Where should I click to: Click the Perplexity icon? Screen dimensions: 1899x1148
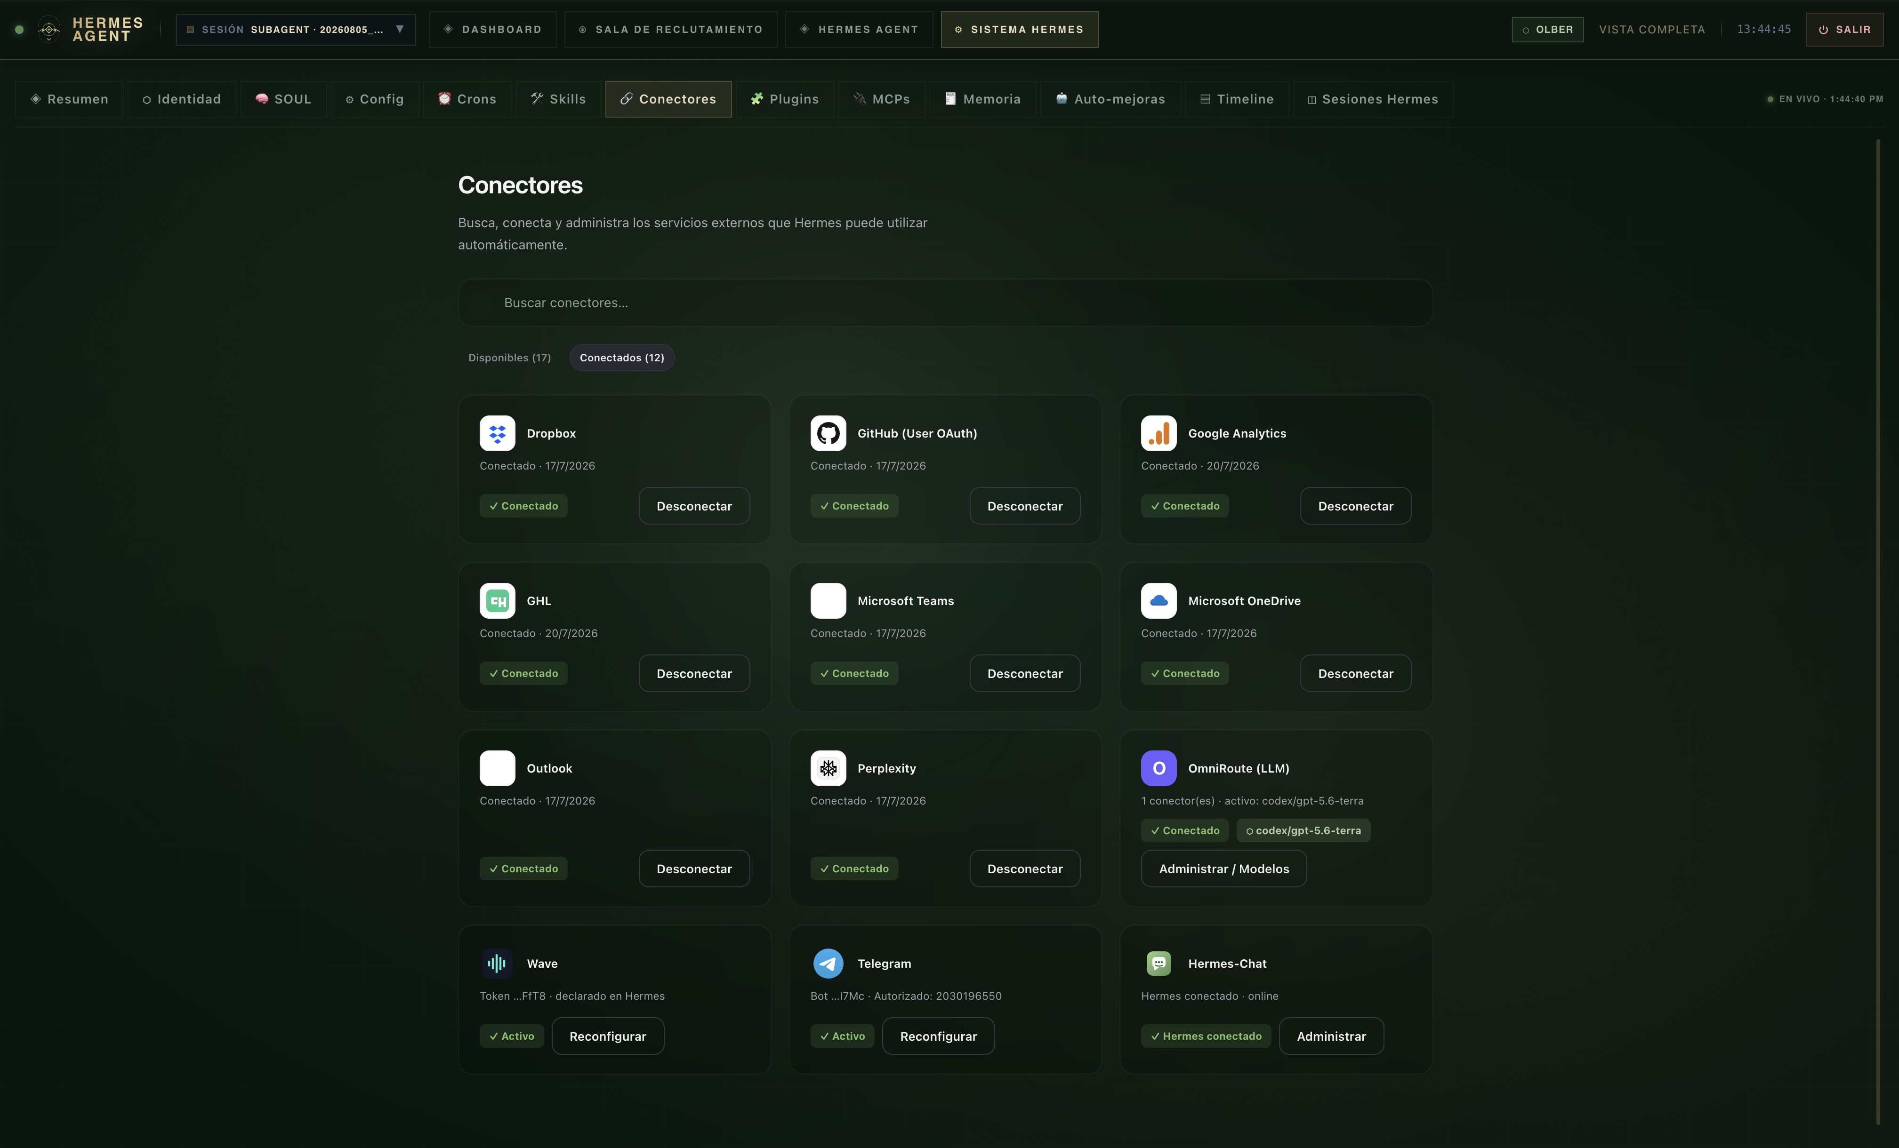(828, 768)
